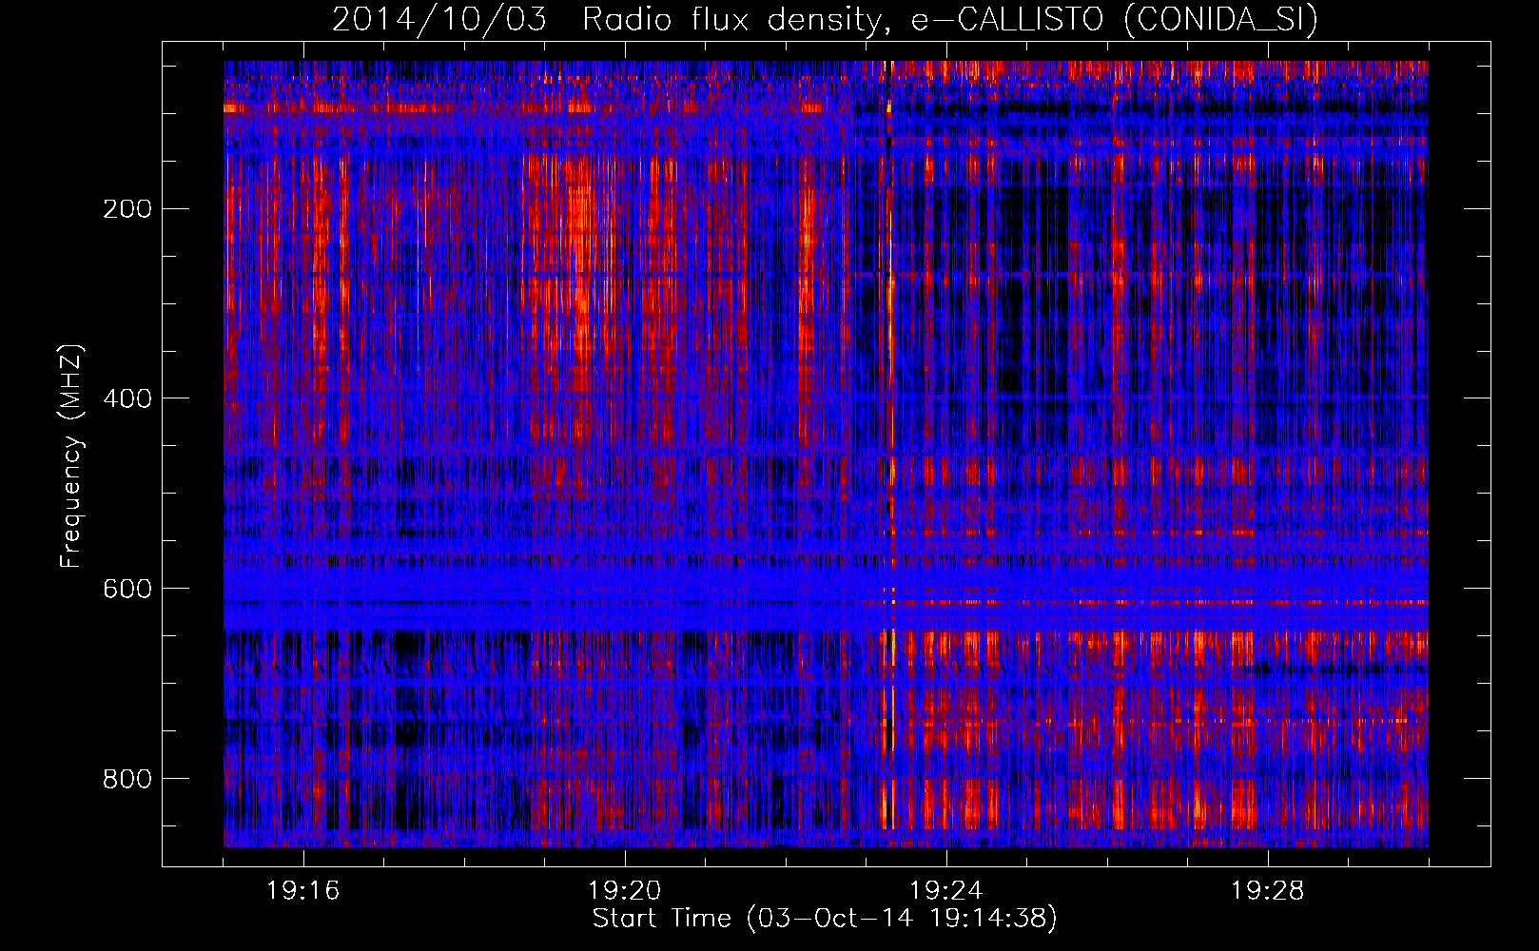Click the 800 frequency tick label
This screenshot has width=1539, height=951.
[x=127, y=779]
